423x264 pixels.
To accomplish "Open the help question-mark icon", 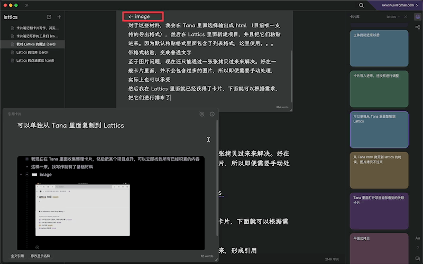I will (418, 248).
